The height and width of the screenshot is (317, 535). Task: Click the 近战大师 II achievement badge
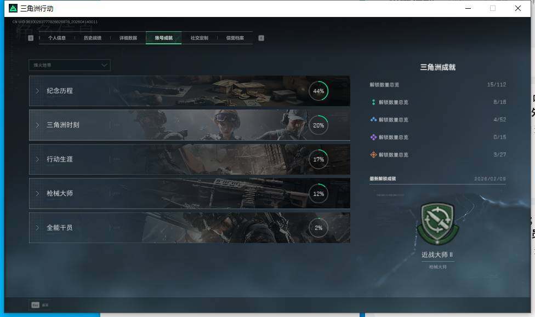click(437, 223)
